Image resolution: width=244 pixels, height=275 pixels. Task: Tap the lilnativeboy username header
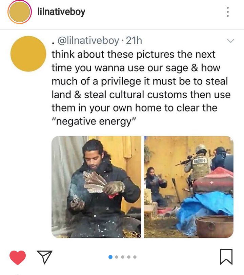(x=61, y=12)
